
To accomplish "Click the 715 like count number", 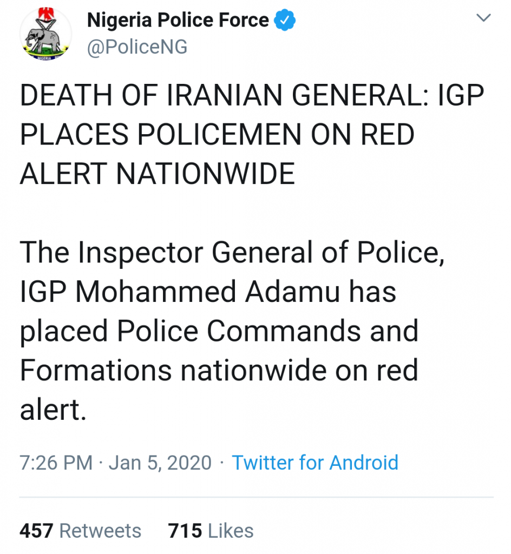I will point(185,531).
